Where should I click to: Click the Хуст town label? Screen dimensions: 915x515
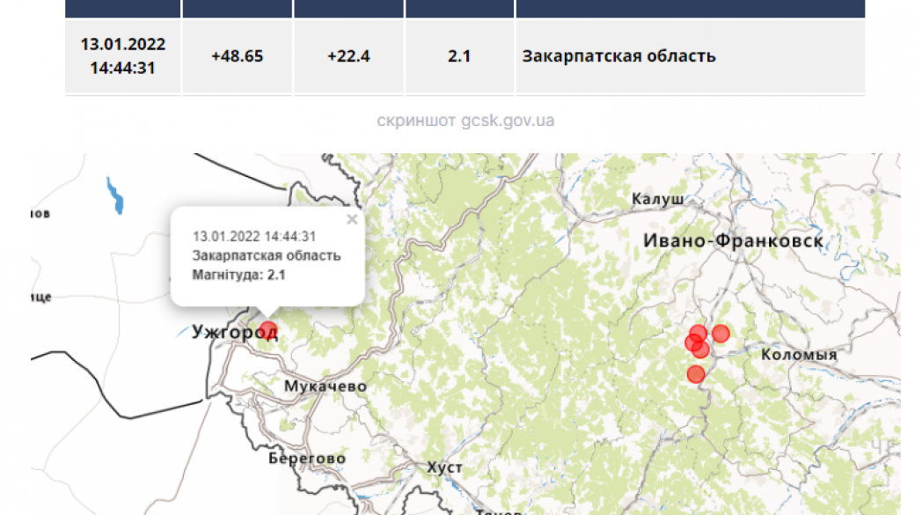click(x=444, y=467)
